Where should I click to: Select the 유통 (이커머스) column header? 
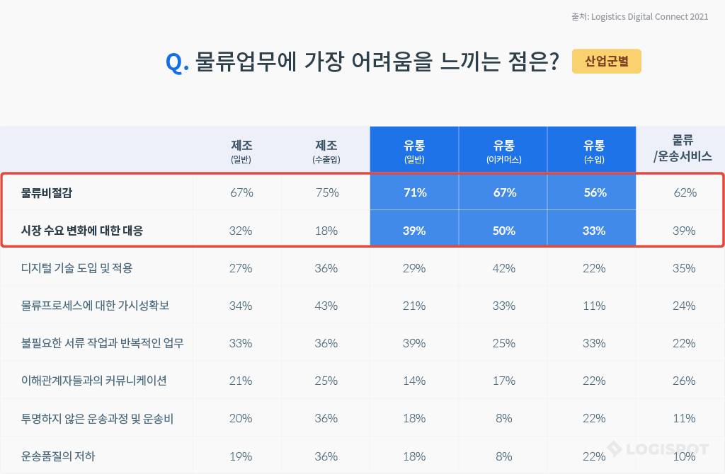(503, 151)
